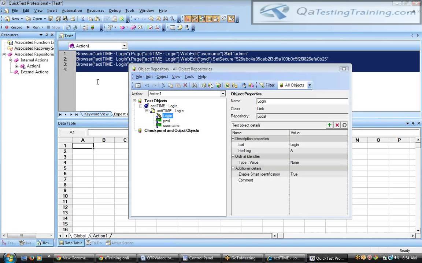
Task: Open Object Repository icon in automation toolbar
Action: coord(92,27)
